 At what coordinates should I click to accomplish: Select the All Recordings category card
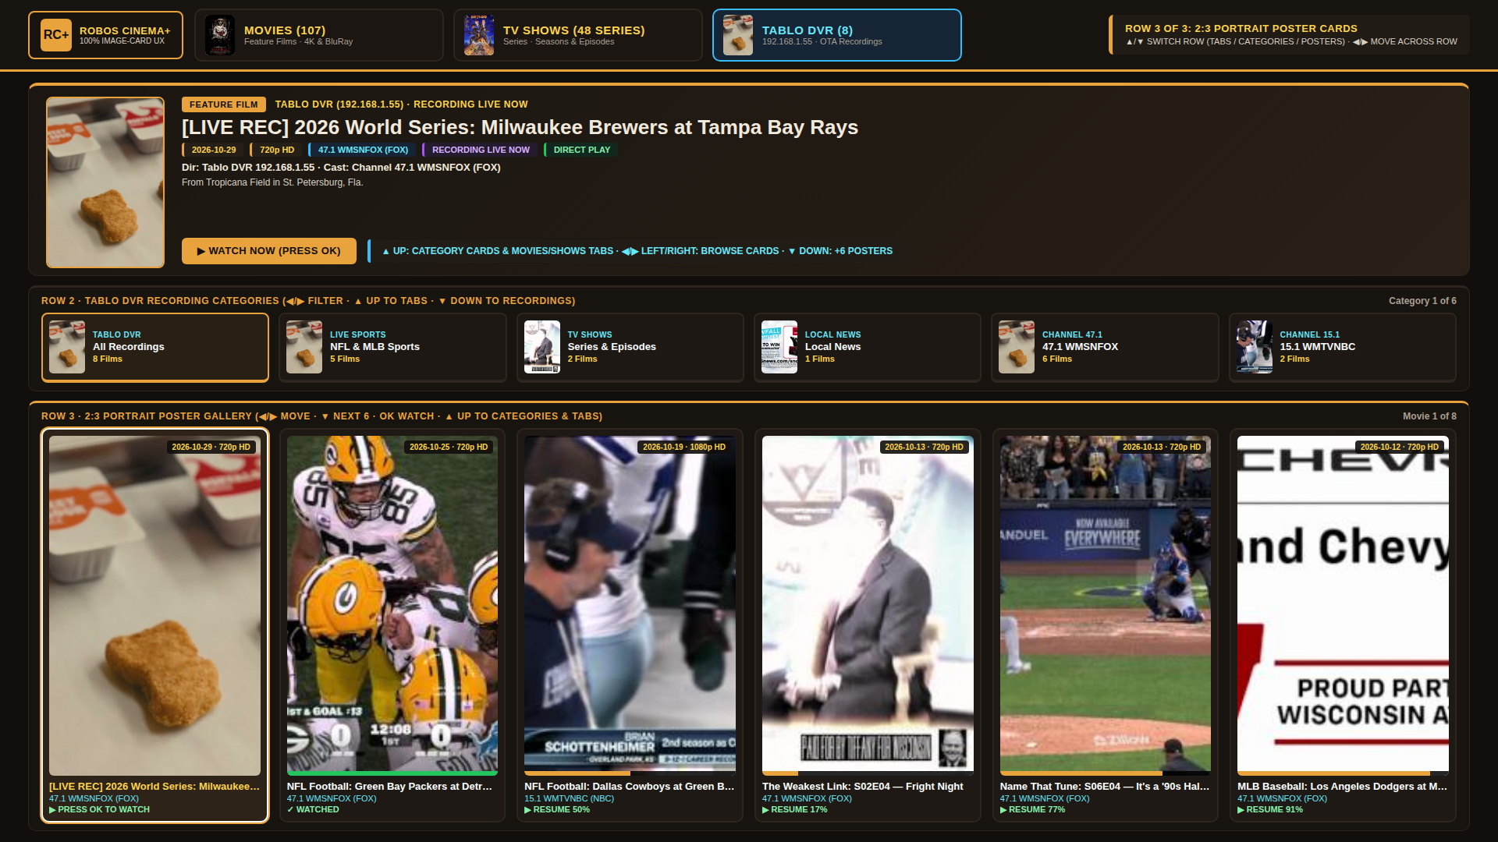pyautogui.click(x=155, y=348)
